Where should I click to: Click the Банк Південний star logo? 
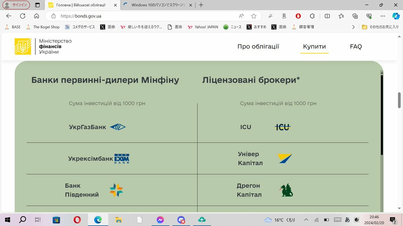(x=116, y=190)
